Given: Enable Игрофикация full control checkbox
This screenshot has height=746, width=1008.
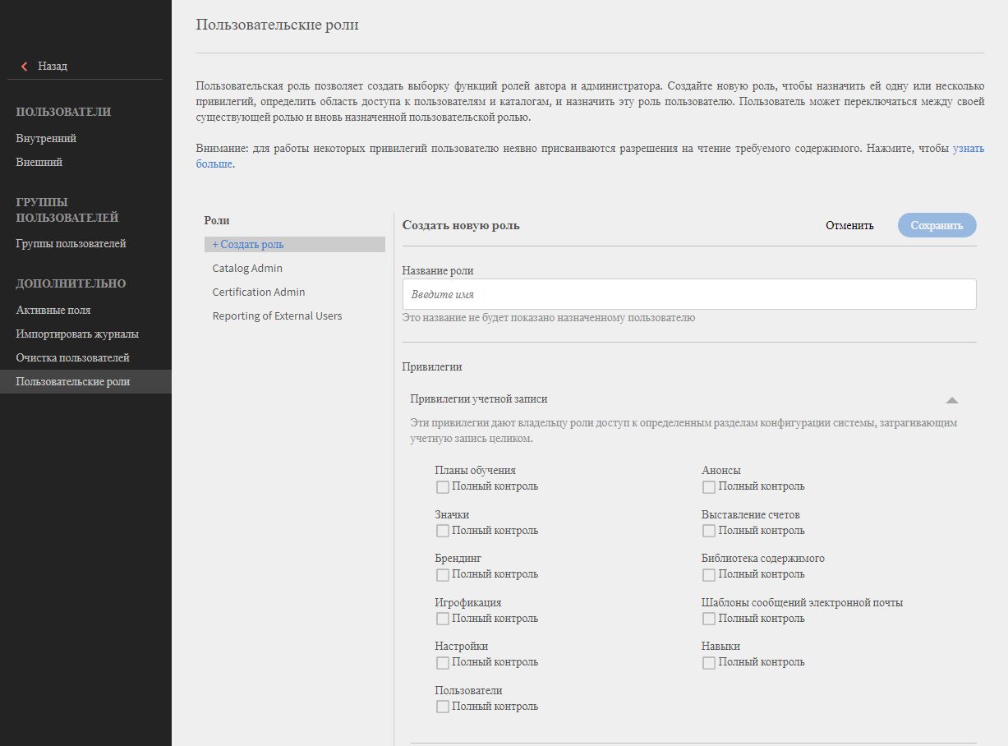Looking at the screenshot, I should pyautogui.click(x=443, y=619).
